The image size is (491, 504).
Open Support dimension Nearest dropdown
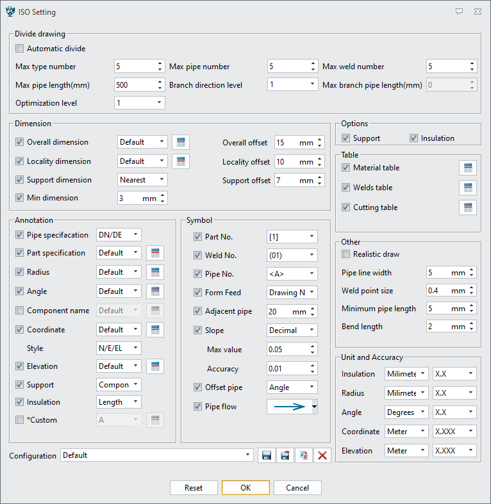pos(142,180)
